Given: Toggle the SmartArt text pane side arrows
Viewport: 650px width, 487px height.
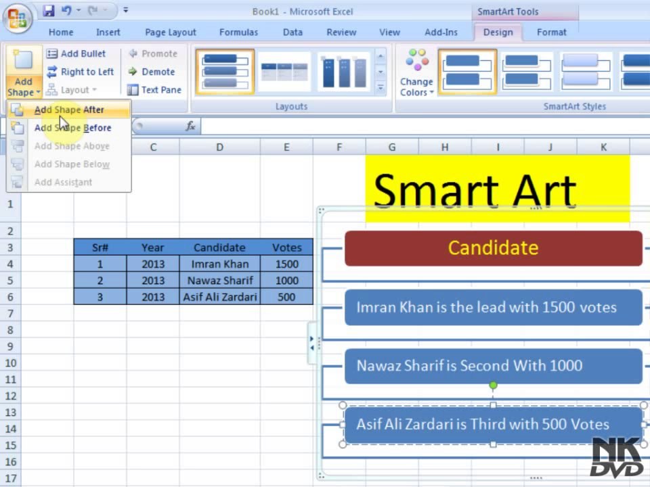Looking at the screenshot, I should click(311, 344).
